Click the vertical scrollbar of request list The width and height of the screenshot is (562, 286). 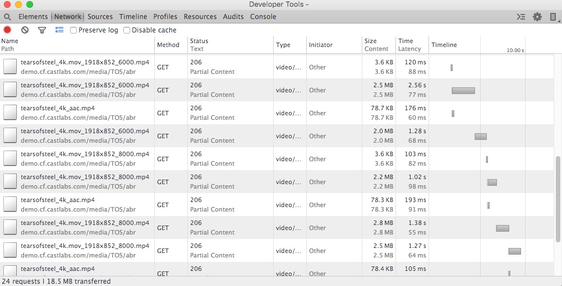click(x=558, y=199)
